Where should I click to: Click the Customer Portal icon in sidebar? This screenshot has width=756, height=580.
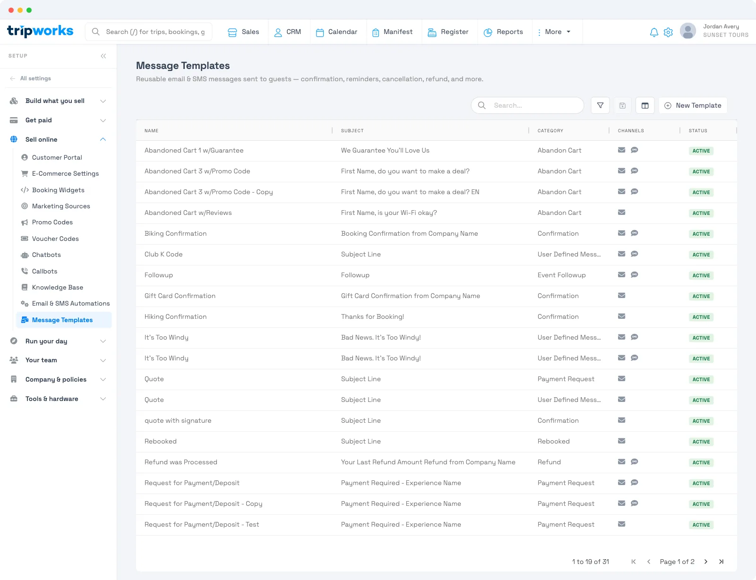click(x=25, y=157)
